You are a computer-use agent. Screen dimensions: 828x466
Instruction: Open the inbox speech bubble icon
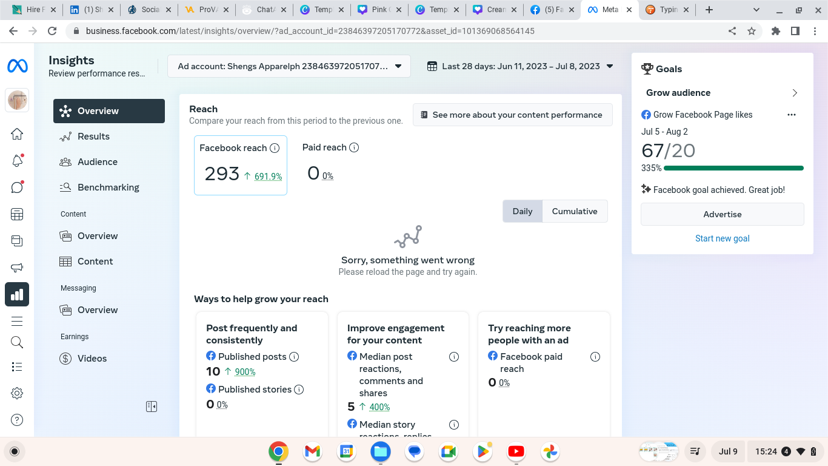17,187
